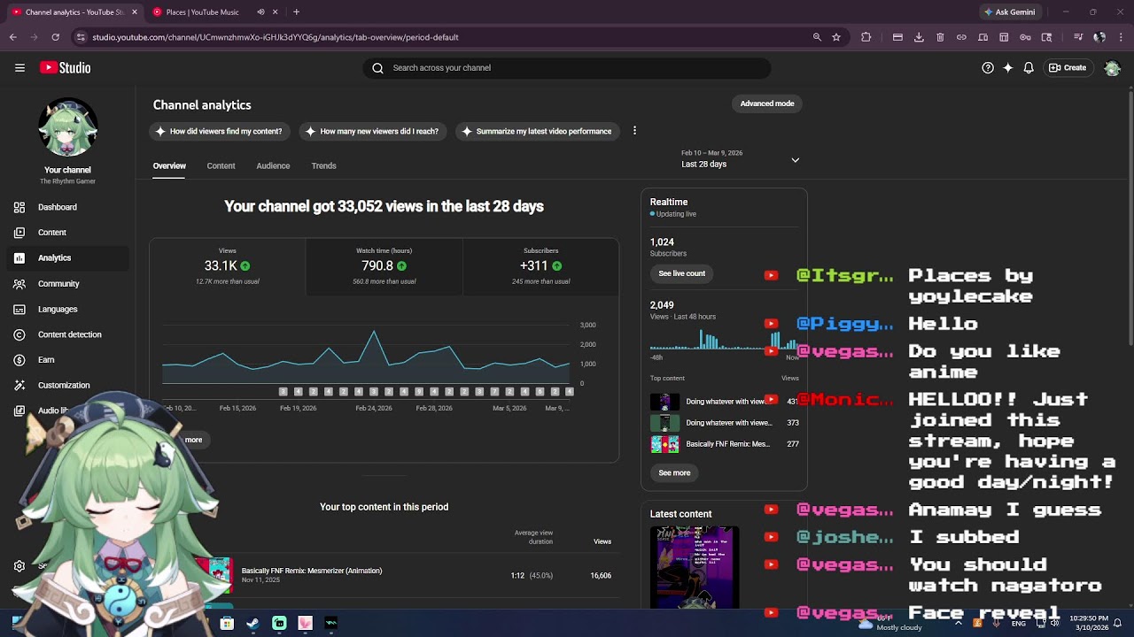Image resolution: width=1134 pixels, height=637 pixels.
Task: Click the Advanced mode button
Action: pyautogui.click(x=767, y=104)
